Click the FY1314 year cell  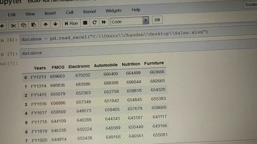[x=39, y=86]
